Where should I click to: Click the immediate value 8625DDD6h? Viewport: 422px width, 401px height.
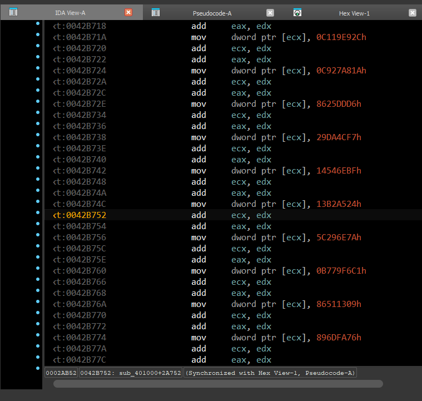(338, 104)
